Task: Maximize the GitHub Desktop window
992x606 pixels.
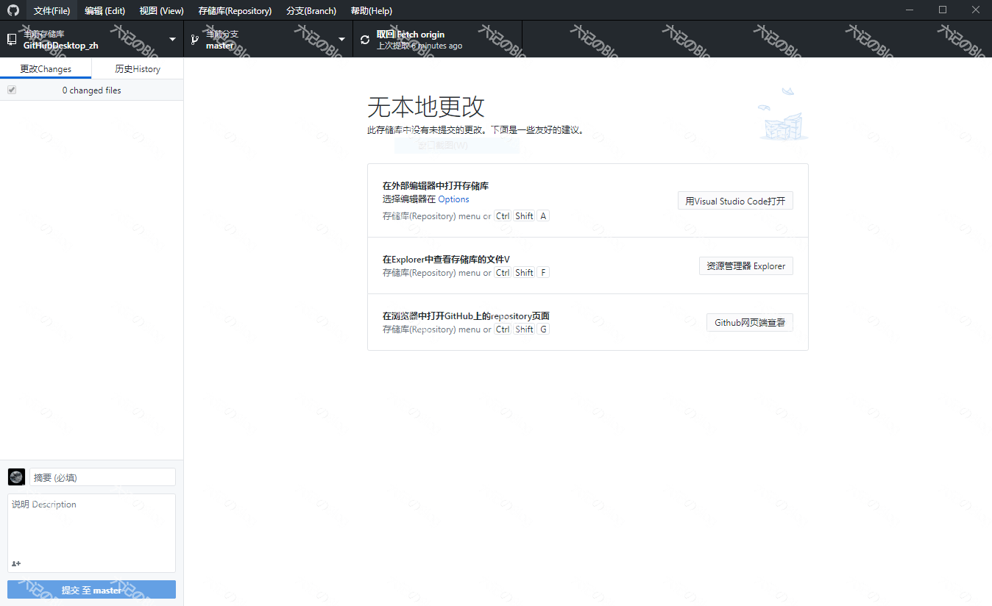Action: click(x=943, y=10)
